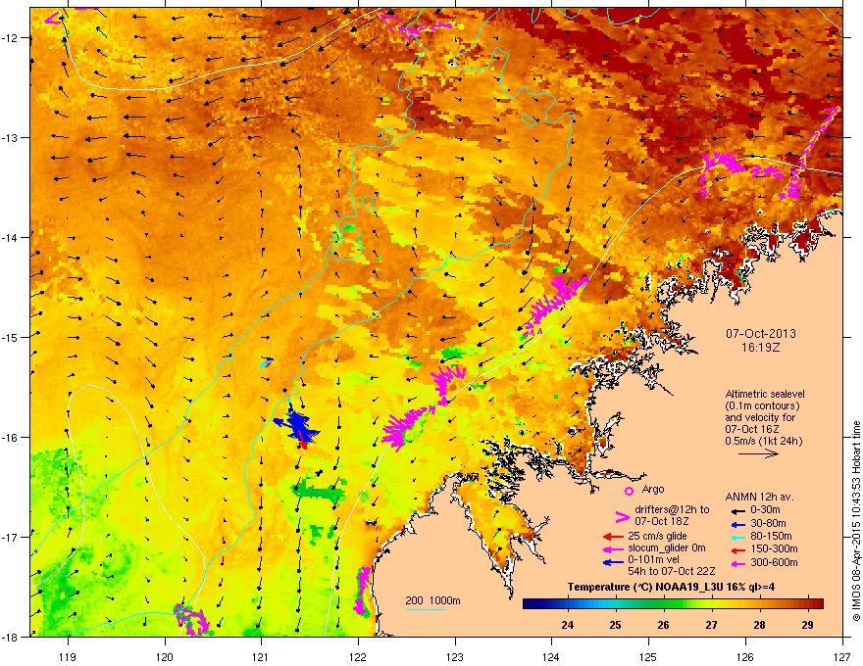Click the 0.5m/s (1kt 24h) text

pos(764,441)
